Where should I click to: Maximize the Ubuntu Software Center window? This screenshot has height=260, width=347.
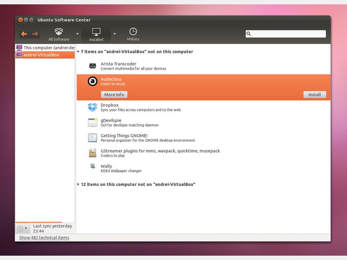[x=31, y=19]
